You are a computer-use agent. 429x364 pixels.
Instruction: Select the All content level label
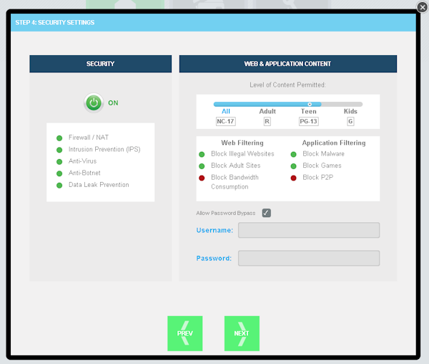226,111
